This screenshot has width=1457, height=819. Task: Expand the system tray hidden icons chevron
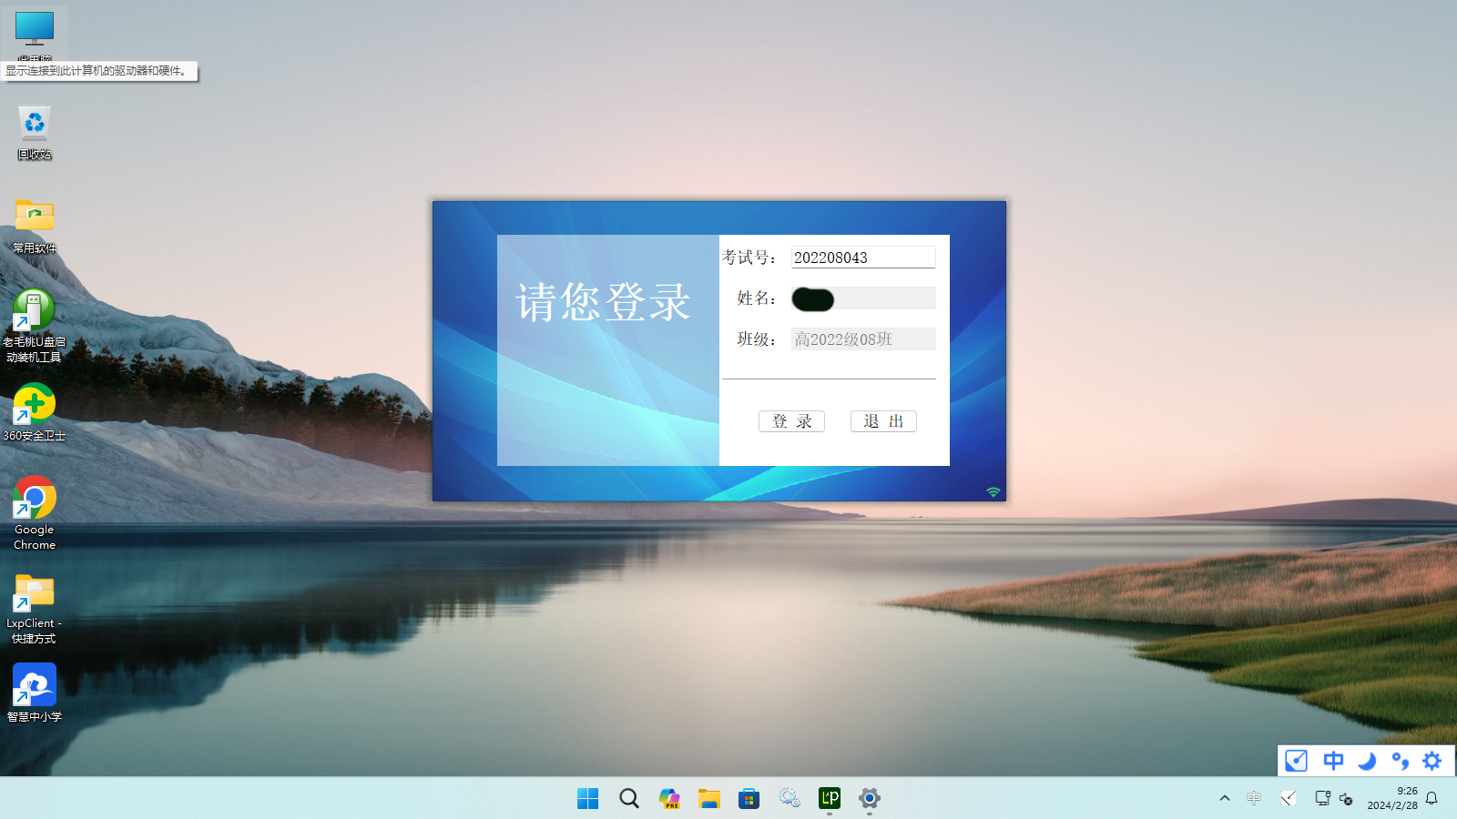click(1225, 798)
